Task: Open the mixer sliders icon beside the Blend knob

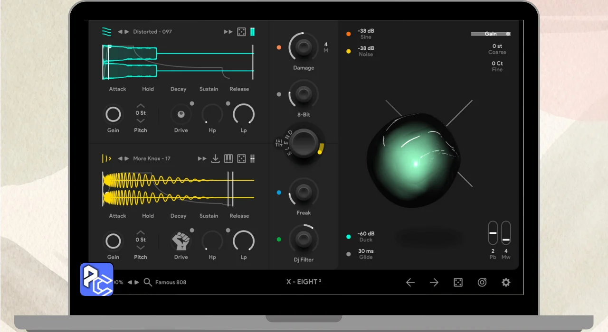Action: (279, 143)
